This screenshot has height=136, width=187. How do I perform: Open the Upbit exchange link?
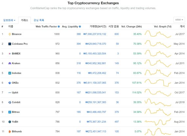pyautogui.click(x=15, y=92)
